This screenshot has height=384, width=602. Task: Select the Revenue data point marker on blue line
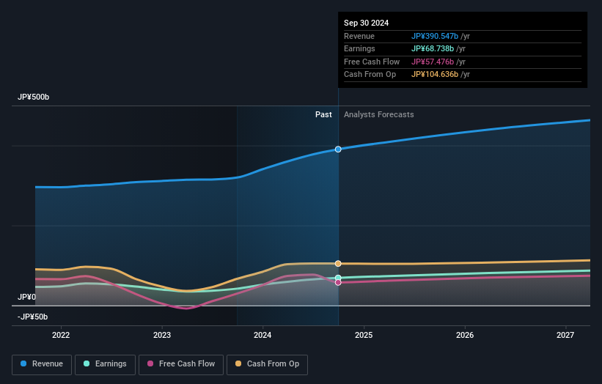338,149
